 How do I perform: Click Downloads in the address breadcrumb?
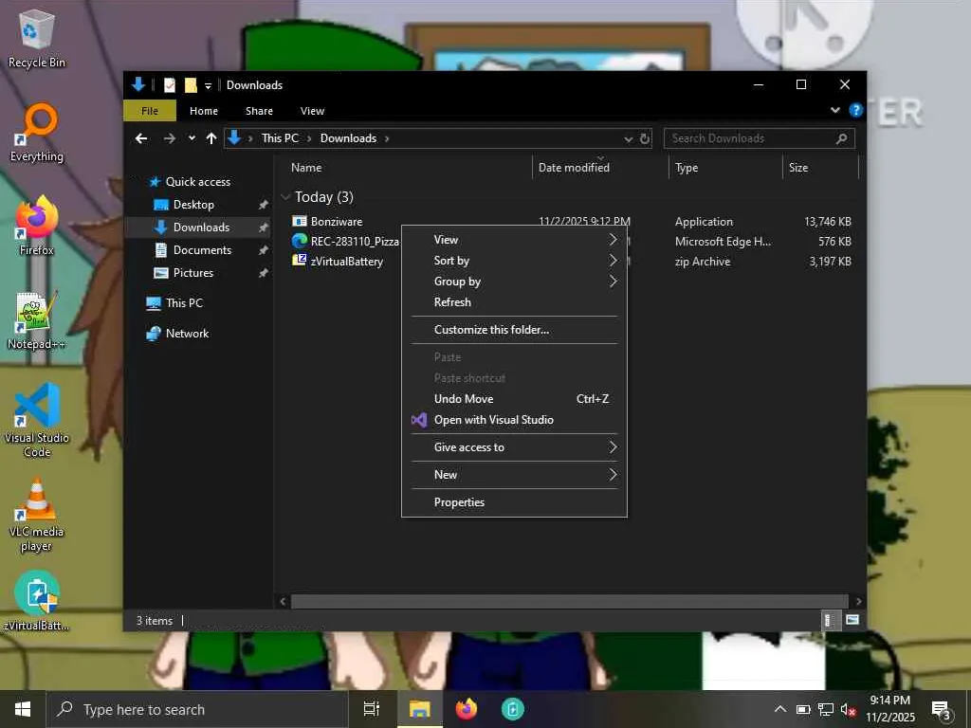pyautogui.click(x=348, y=138)
